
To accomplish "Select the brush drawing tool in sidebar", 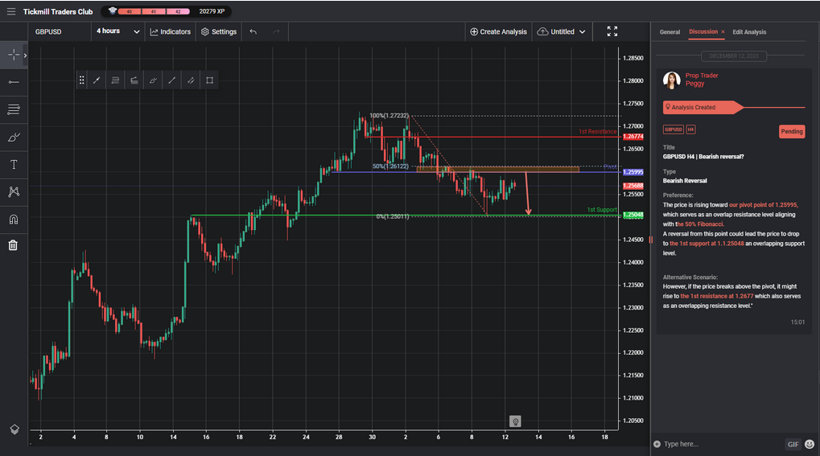I will pos(14,137).
